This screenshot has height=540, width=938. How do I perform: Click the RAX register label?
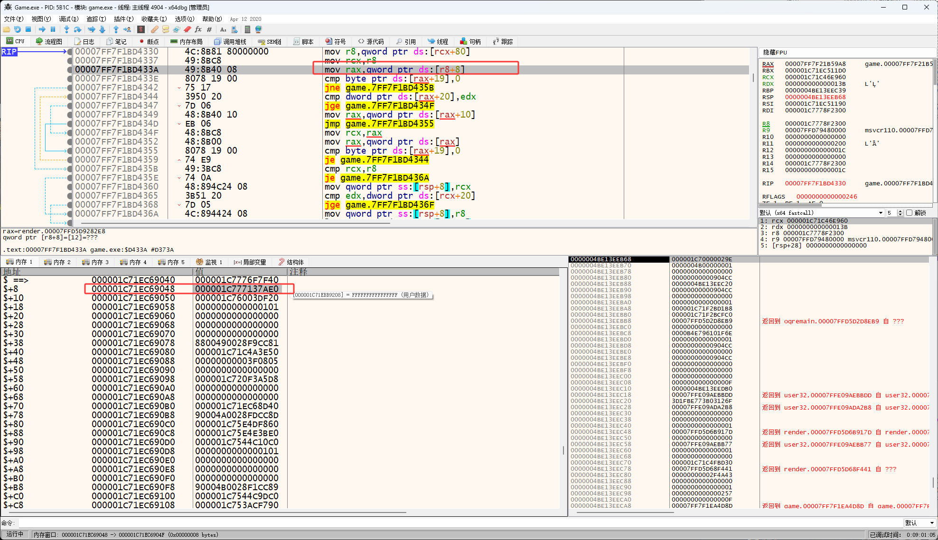pos(768,64)
